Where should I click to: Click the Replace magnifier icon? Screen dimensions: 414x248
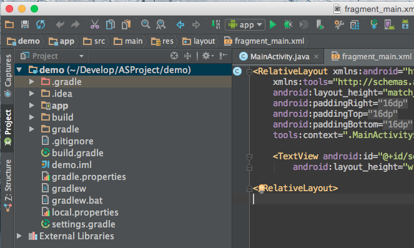pyautogui.click(x=161, y=24)
